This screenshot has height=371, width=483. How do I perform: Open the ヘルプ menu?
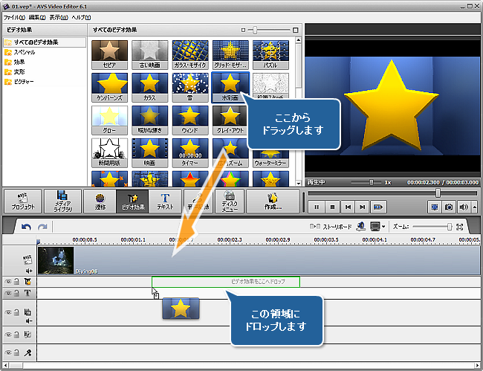pos(81,18)
